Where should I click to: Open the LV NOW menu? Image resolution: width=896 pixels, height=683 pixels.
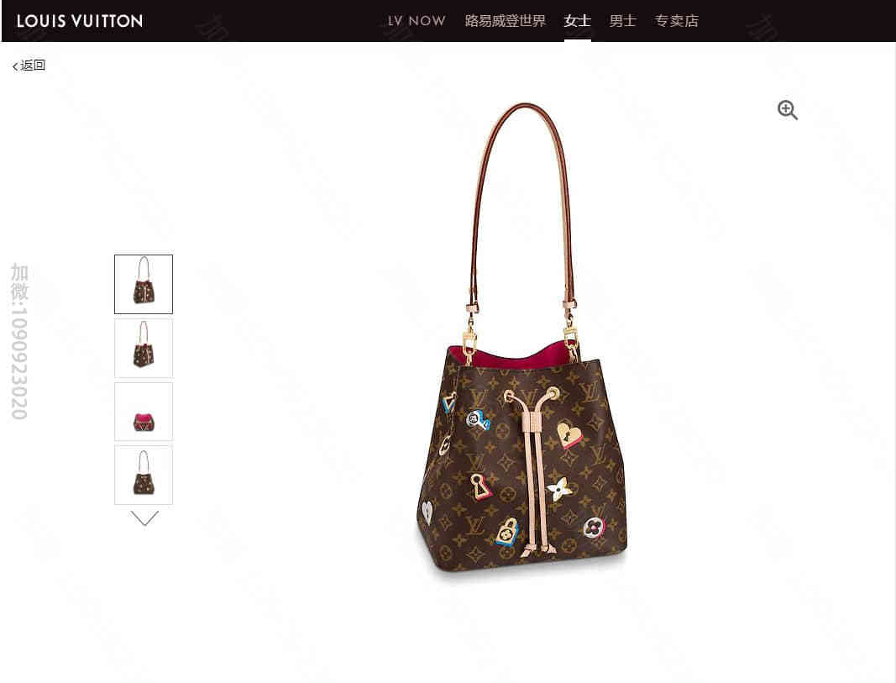click(x=417, y=21)
